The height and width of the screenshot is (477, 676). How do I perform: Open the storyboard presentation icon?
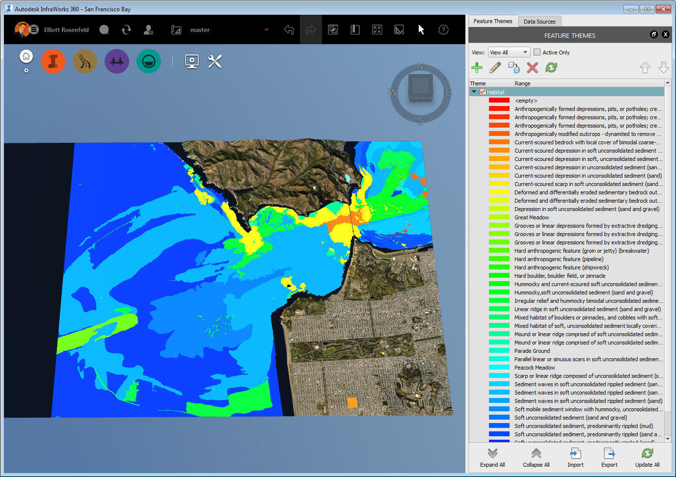[191, 61]
